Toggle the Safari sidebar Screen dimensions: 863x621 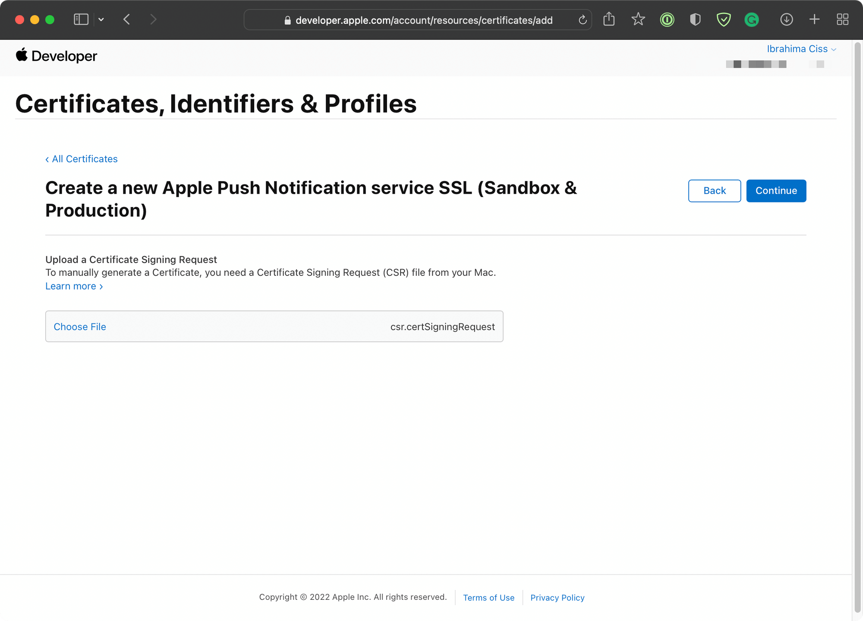click(81, 19)
